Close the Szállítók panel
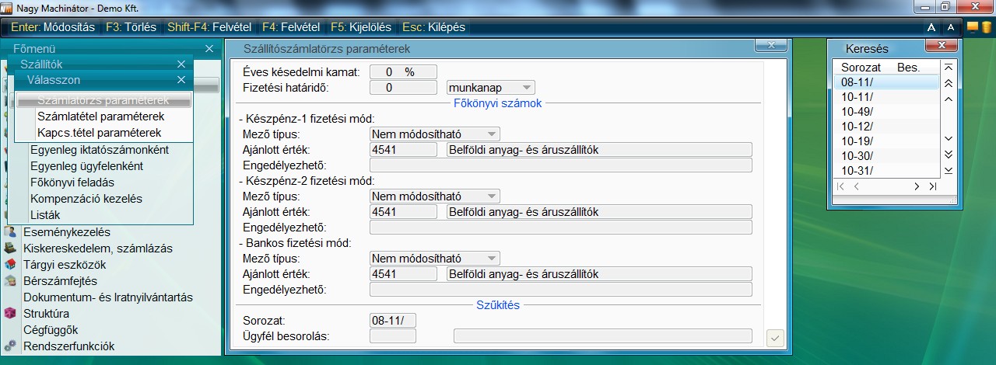This screenshot has height=365, width=996. point(181,64)
